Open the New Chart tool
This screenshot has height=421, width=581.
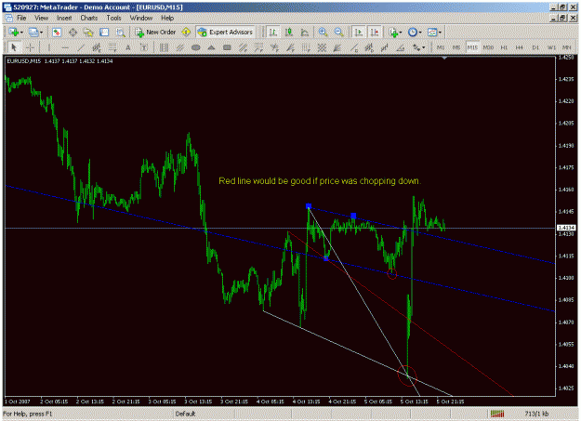tap(14, 33)
